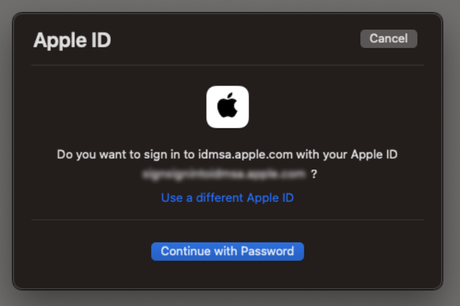460x306 pixels.
Task: Click the blurred Apple ID email address
Action: [x=221, y=174]
